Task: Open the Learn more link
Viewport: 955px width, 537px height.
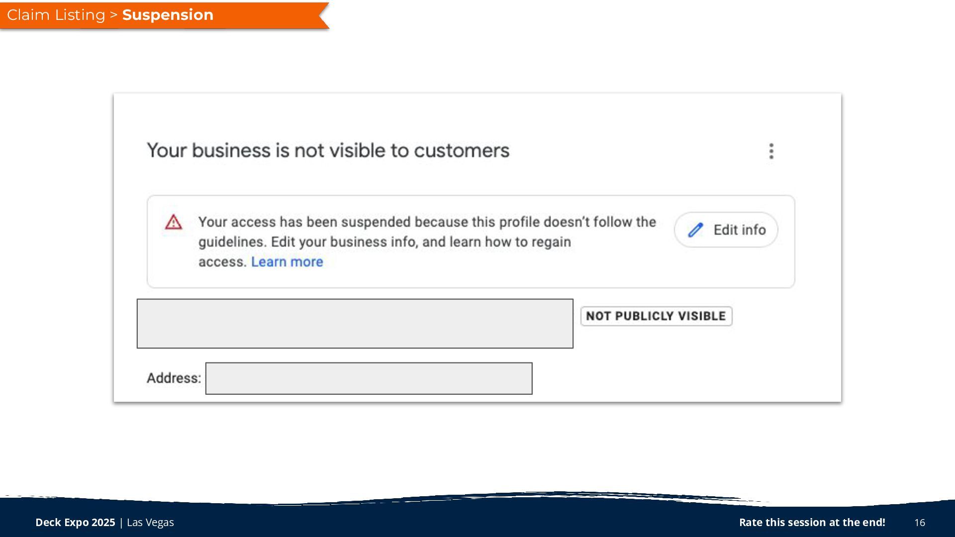Action: 287,262
